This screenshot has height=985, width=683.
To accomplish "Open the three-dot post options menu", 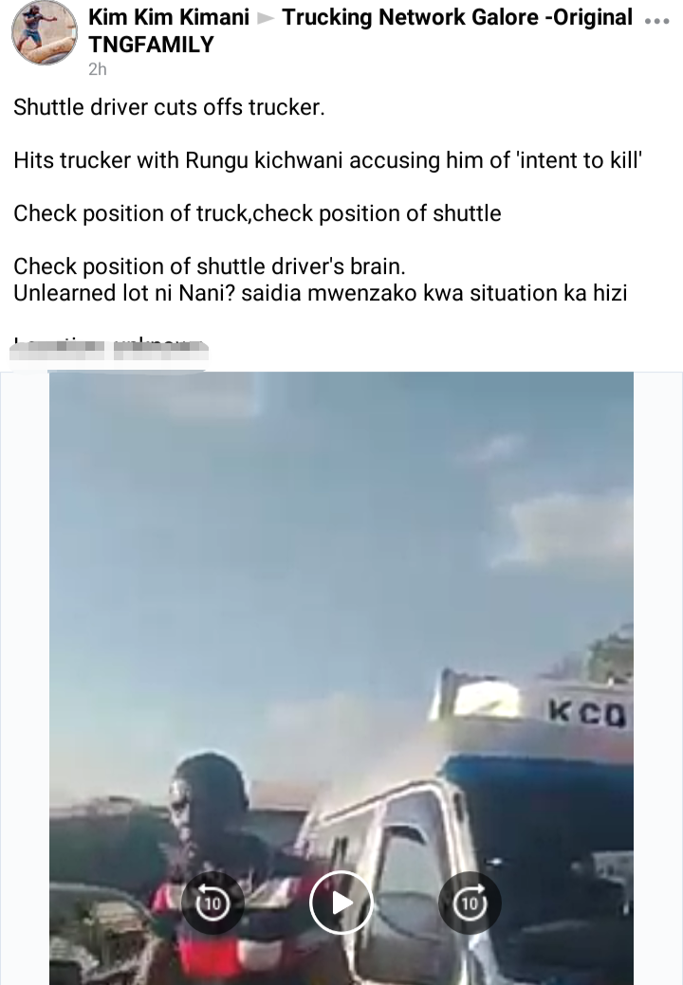I will click(656, 21).
